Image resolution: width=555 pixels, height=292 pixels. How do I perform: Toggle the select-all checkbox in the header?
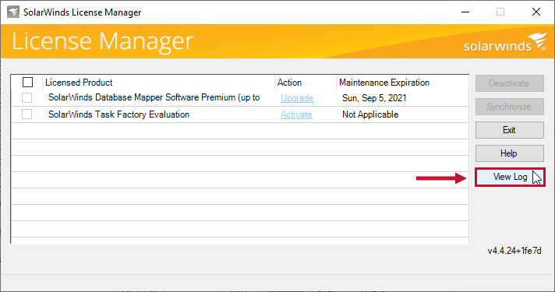pyautogui.click(x=27, y=82)
